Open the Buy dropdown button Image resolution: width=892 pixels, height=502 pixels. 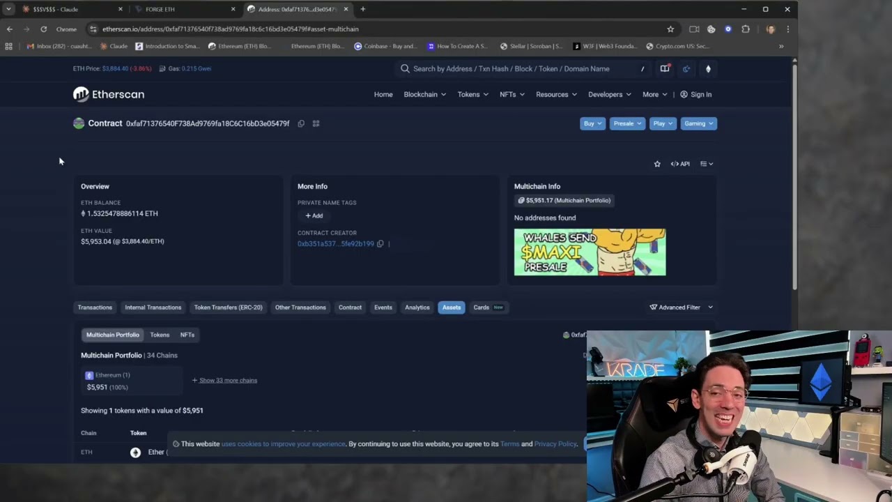click(592, 123)
